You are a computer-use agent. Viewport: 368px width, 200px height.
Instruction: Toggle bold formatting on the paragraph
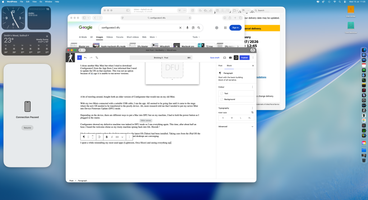tap(106, 137)
